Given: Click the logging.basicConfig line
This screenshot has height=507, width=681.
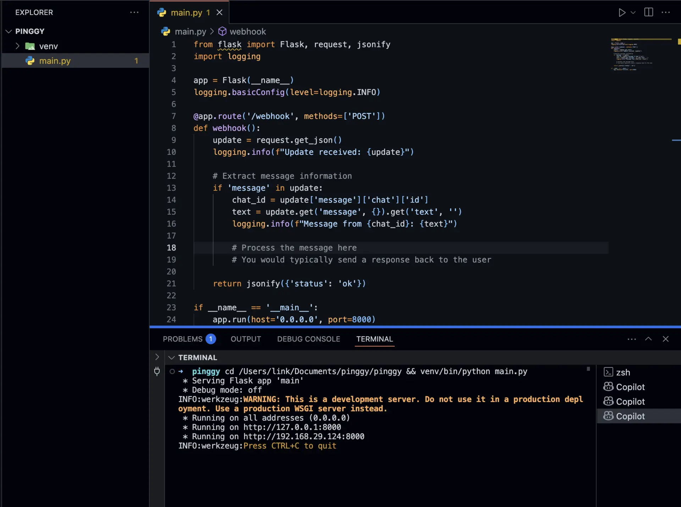Looking at the screenshot, I should coord(287,92).
